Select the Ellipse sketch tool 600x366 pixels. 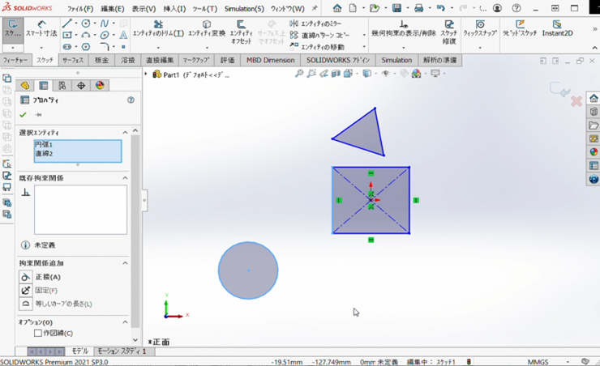click(x=104, y=35)
